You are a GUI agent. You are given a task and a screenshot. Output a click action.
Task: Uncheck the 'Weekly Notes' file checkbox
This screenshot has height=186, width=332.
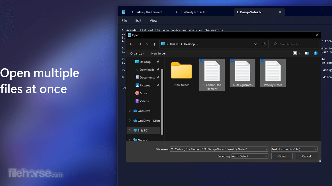coord(263,61)
